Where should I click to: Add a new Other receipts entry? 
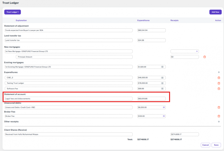point(219,122)
